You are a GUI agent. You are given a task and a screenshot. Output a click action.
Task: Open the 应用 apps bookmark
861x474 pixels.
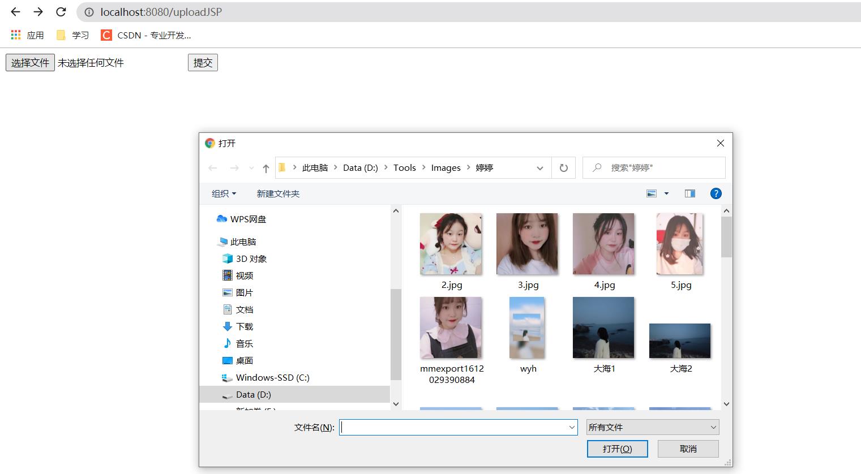pyautogui.click(x=27, y=35)
